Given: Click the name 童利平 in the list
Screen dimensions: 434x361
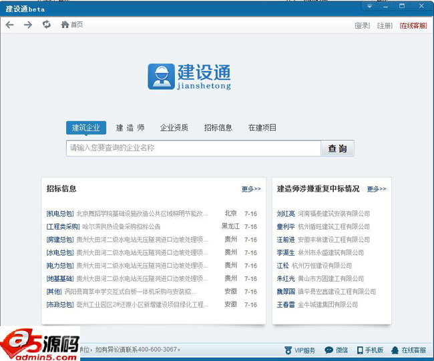Looking at the screenshot, I should click(286, 226).
